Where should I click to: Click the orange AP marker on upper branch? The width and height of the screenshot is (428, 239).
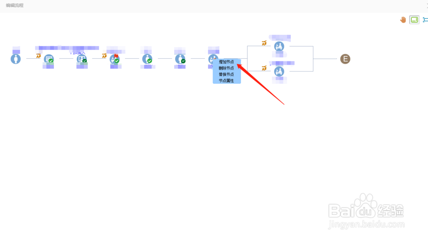(264, 43)
